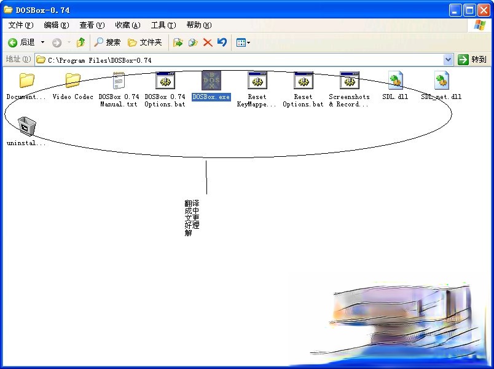The image size is (494, 369).
Task: Select the SDL_net.dll file icon
Action: 441,81
